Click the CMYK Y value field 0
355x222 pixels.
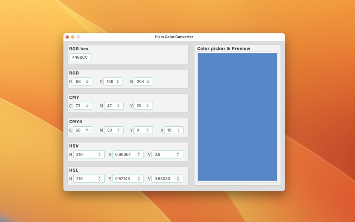(x=143, y=130)
